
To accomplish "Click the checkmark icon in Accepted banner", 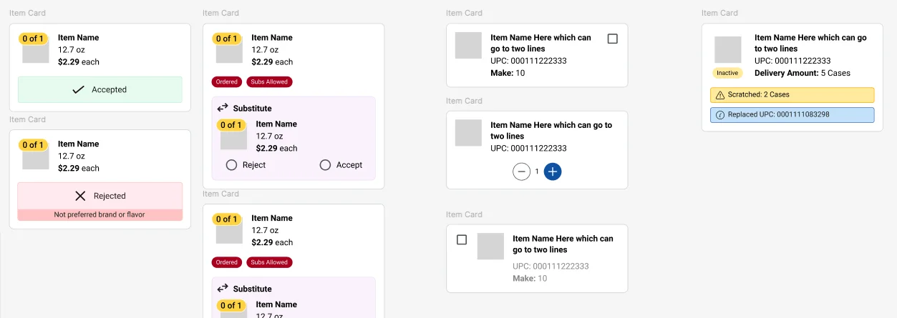I will [79, 90].
